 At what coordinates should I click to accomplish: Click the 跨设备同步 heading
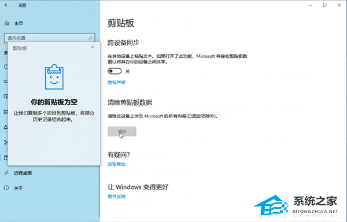(x=123, y=42)
